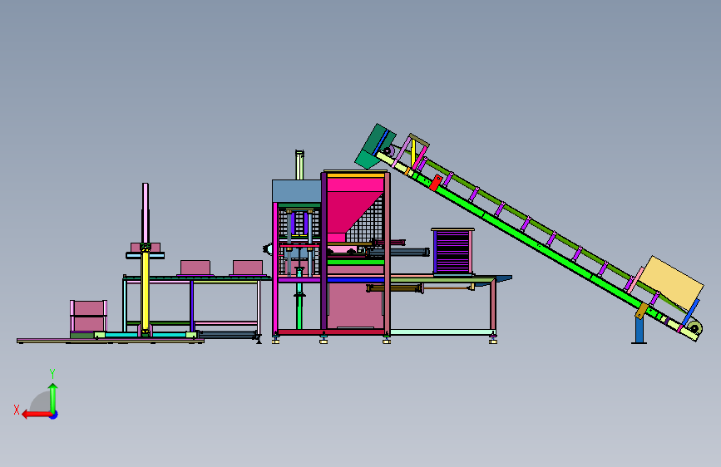
Task: Select the blue support leg under the conveyor
Action: pyautogui.click(x=640, y=330)
